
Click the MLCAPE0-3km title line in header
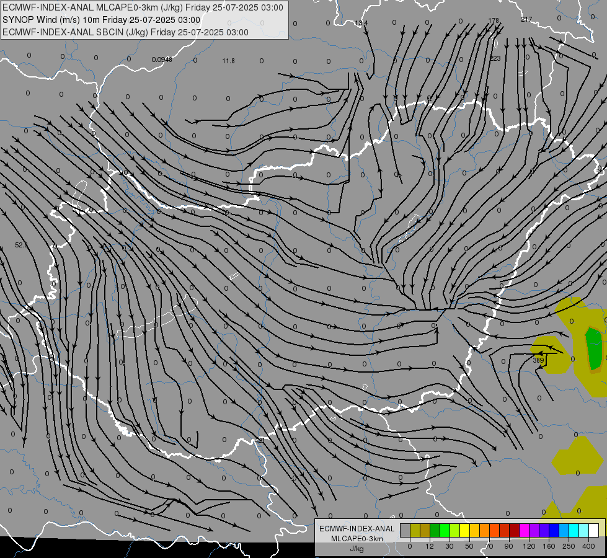(x=143, y=7)
